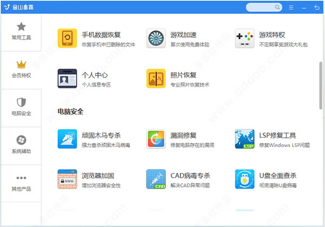Image resolution: width=325 pixels, height=227 pixels.
Task: Click the magnifier icon in search box
Action: (x=277, y=7)
